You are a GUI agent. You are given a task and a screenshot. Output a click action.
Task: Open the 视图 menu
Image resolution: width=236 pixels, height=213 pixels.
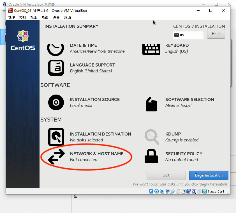click(34, 17)
